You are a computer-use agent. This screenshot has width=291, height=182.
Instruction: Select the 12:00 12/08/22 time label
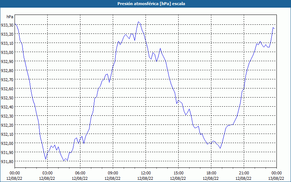click(x=145, y=176)
